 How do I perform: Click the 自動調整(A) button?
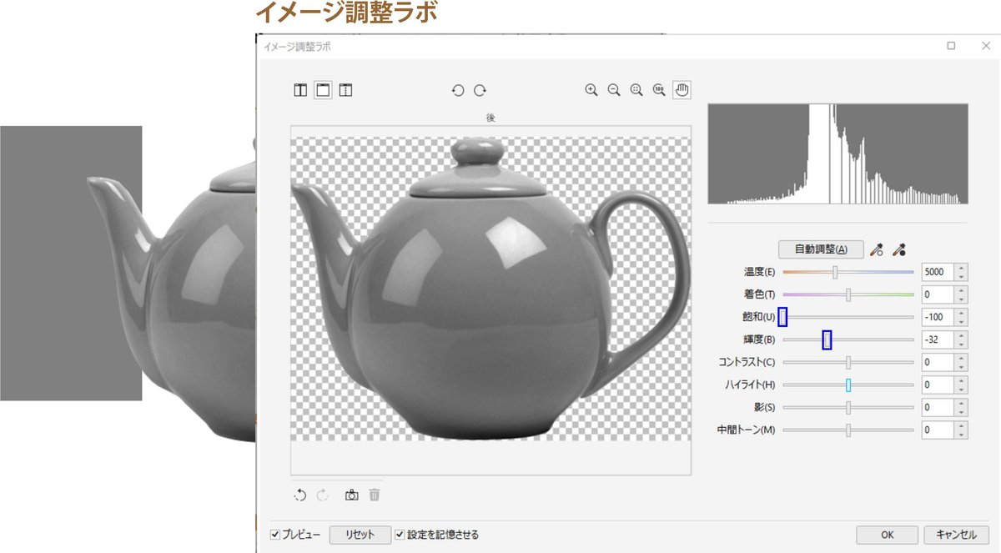point(822,249)
